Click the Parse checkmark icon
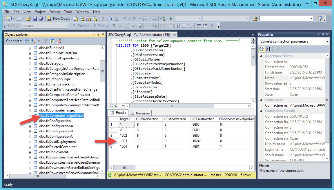 point(120,26)
